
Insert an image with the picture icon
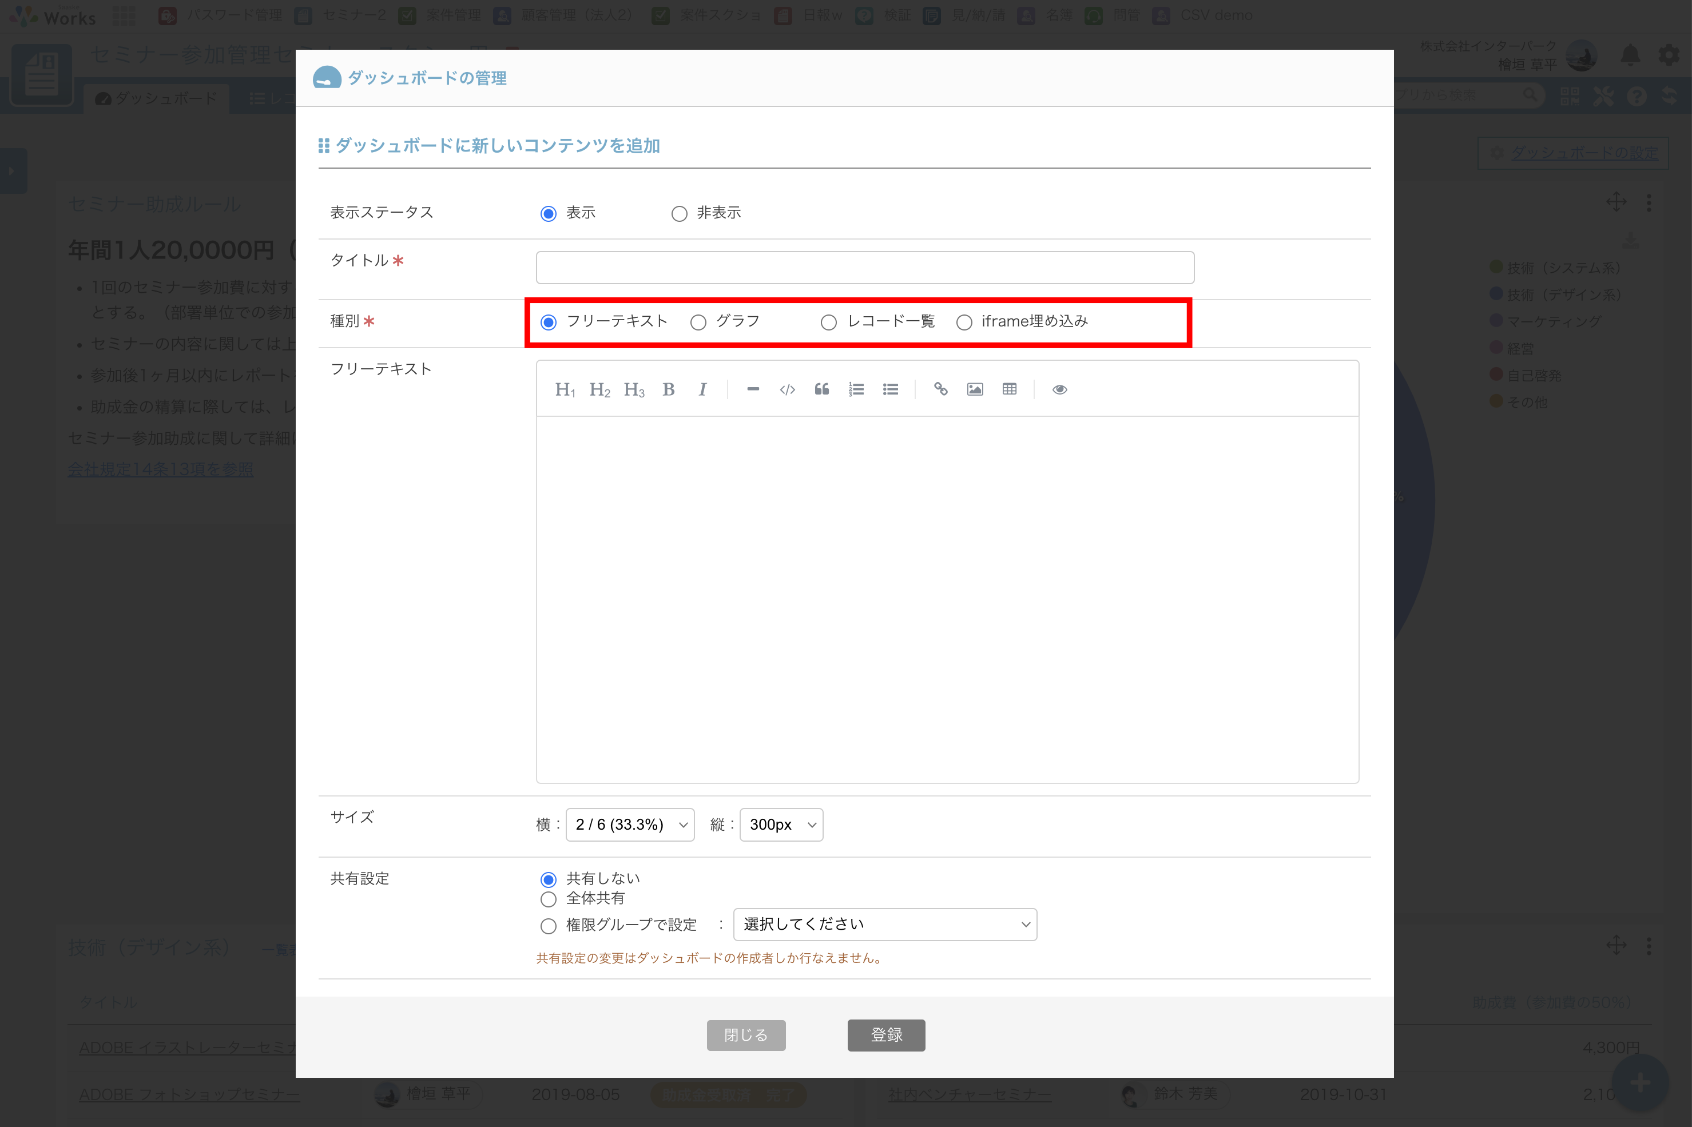click(x=975, y=389)
